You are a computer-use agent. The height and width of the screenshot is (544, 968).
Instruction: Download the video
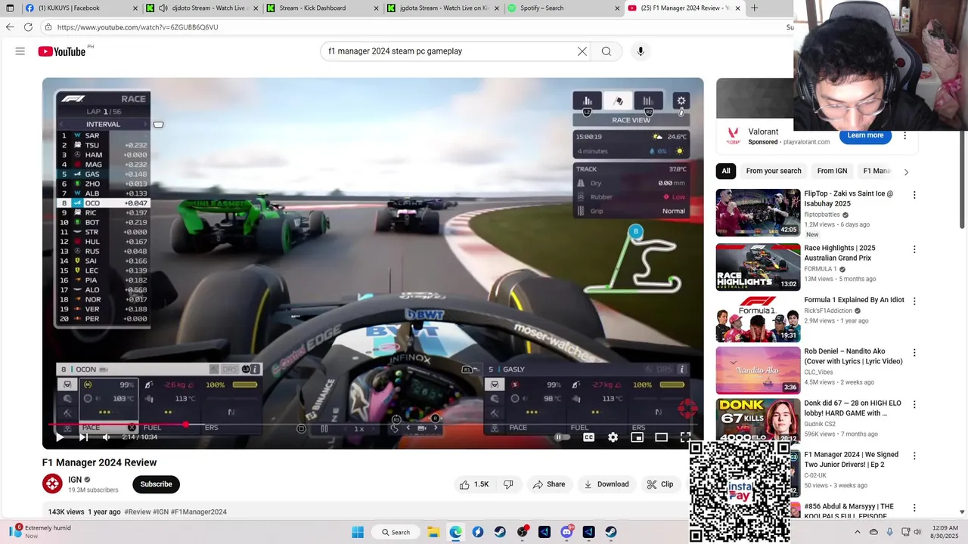[x=607, y=484]
